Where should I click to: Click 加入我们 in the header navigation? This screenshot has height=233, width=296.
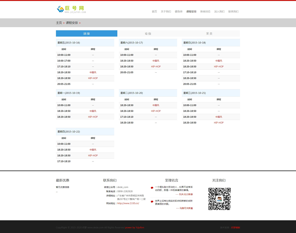click(x=219, y=12)
